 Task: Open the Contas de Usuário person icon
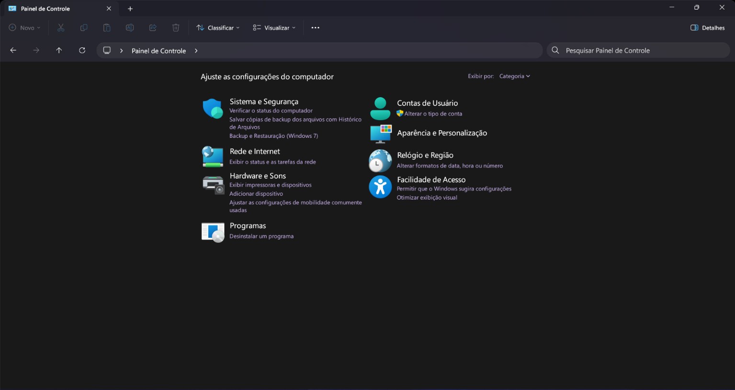pyautogui.click(x=380, y=109)
